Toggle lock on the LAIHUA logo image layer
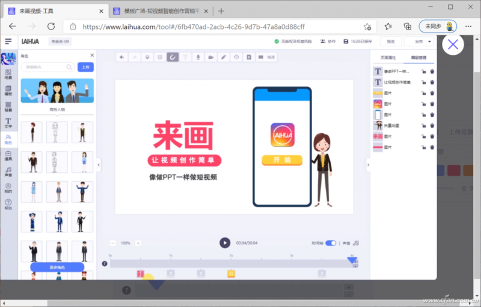Screen dimensions: 481x307 point(424,104)
